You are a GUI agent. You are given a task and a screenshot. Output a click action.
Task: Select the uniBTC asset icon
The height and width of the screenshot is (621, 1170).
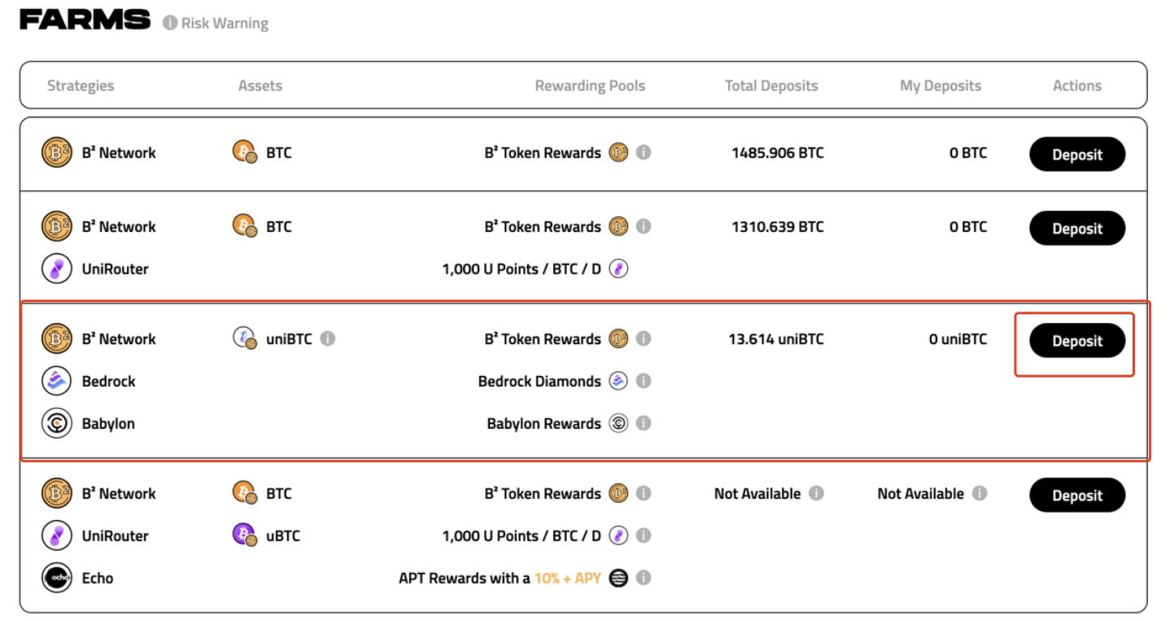pyautogui.click(x=245, y=339)
